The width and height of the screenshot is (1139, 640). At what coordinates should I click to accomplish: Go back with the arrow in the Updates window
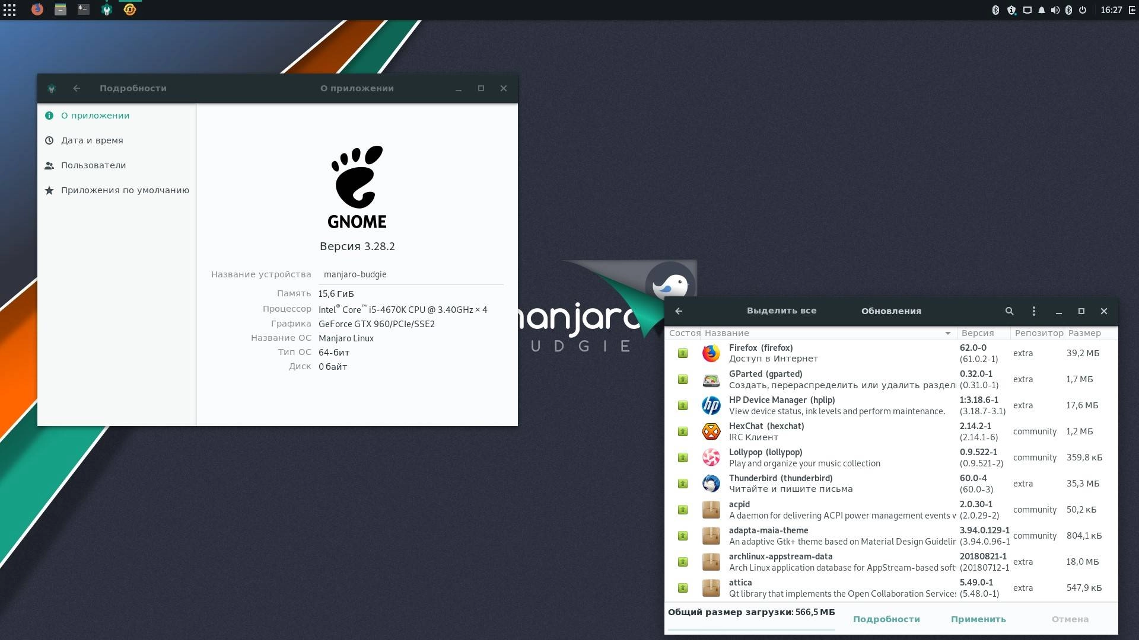(679, 311)
